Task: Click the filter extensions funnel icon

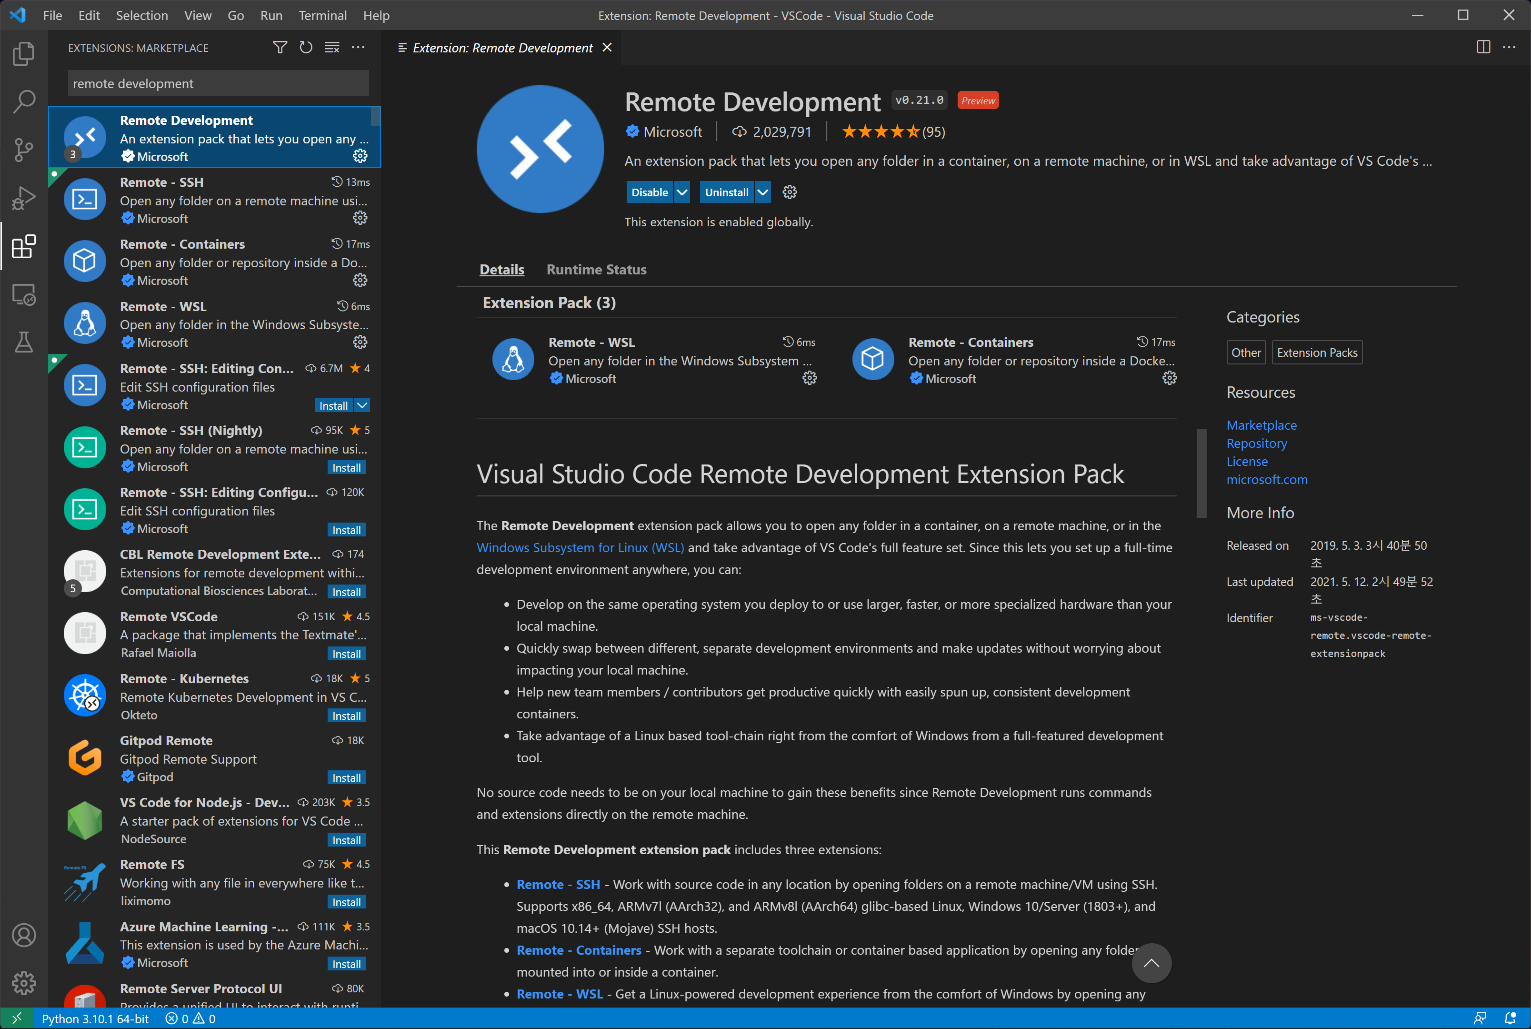Action: point(280,47)
